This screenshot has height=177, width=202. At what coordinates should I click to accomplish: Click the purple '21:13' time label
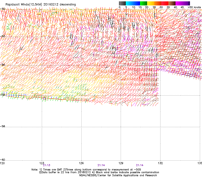pyautogui.click(x=47, y=165)
